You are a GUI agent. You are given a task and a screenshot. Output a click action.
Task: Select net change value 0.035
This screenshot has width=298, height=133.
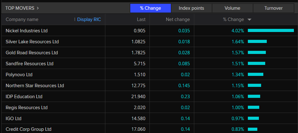tap(184, 31)
